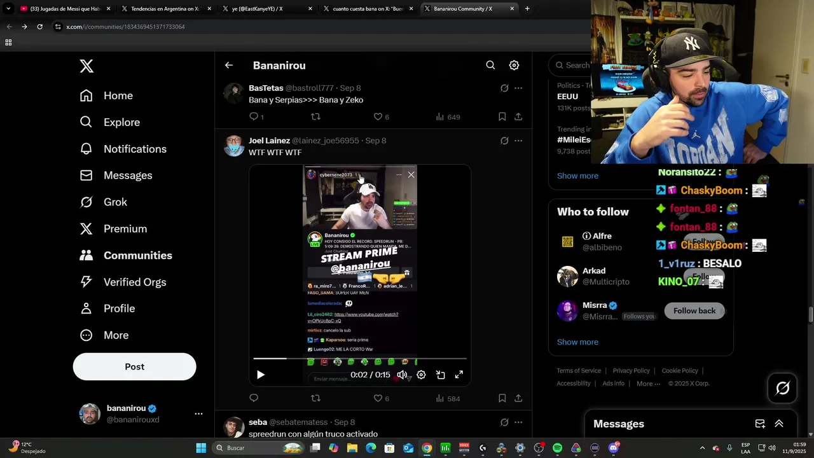Screen dimensions: 814x458
Task: Open Messages in the sidebar nav
Action: click(x=116, y=176)
